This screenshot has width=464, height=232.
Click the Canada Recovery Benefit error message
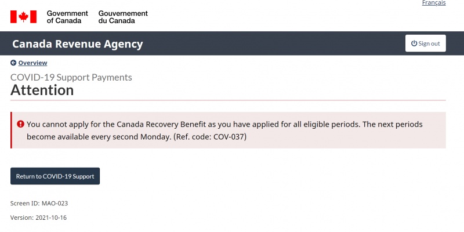(224, 130)
